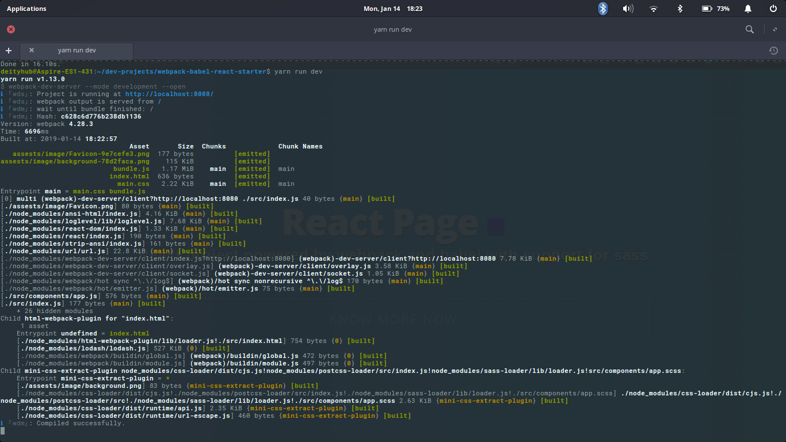This screenshot has width=786, height=442.
Task: Click the '+ 26 hidden modules' line
Action: pos(55,311)
